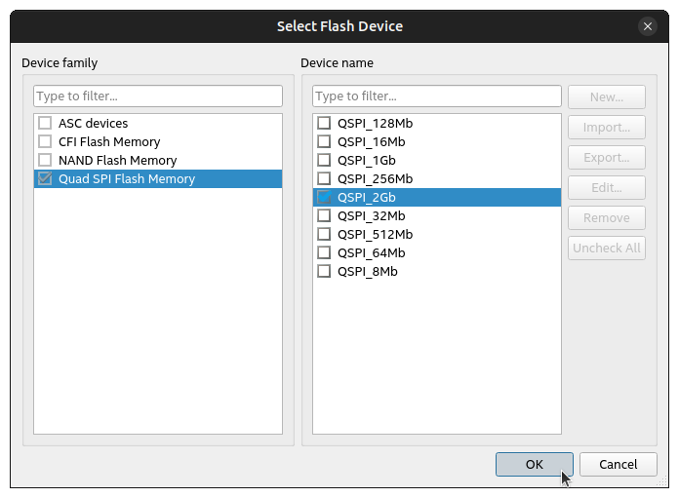This screenshot has height=498, width=679.
Task: Uncheck Quad SPI Flash Memory checkbox
Action: (45, 179)
